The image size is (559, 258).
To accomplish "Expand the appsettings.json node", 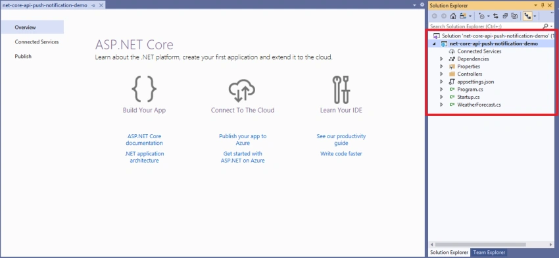I will 441,82.
